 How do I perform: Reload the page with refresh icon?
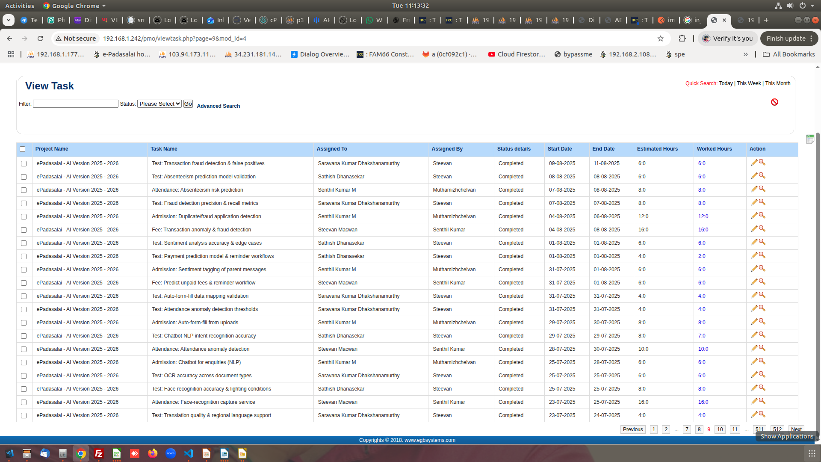(40, 38)
